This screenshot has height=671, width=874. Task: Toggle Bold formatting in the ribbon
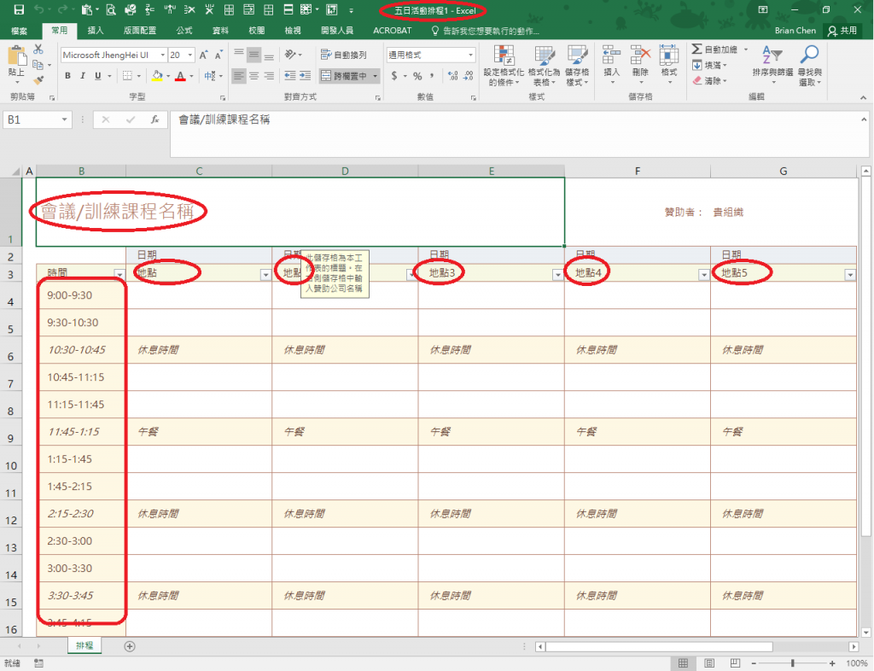point(67,76)
